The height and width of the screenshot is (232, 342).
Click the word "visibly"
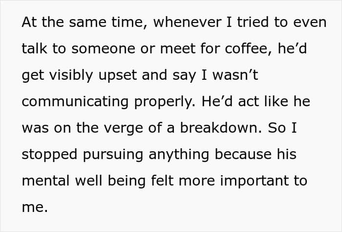[x=75, y=76]
